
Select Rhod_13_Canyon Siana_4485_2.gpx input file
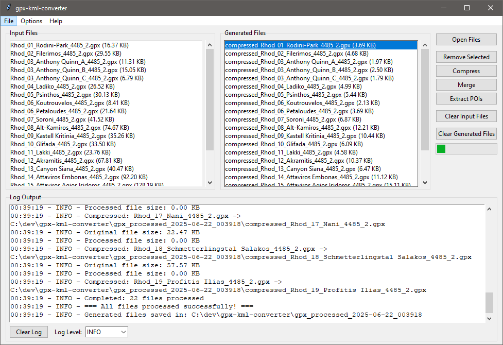(106, 169)
